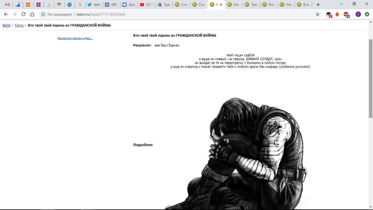373x210 pixels.
Task: Open the orange runner icon tab
Action: point(59,5)
